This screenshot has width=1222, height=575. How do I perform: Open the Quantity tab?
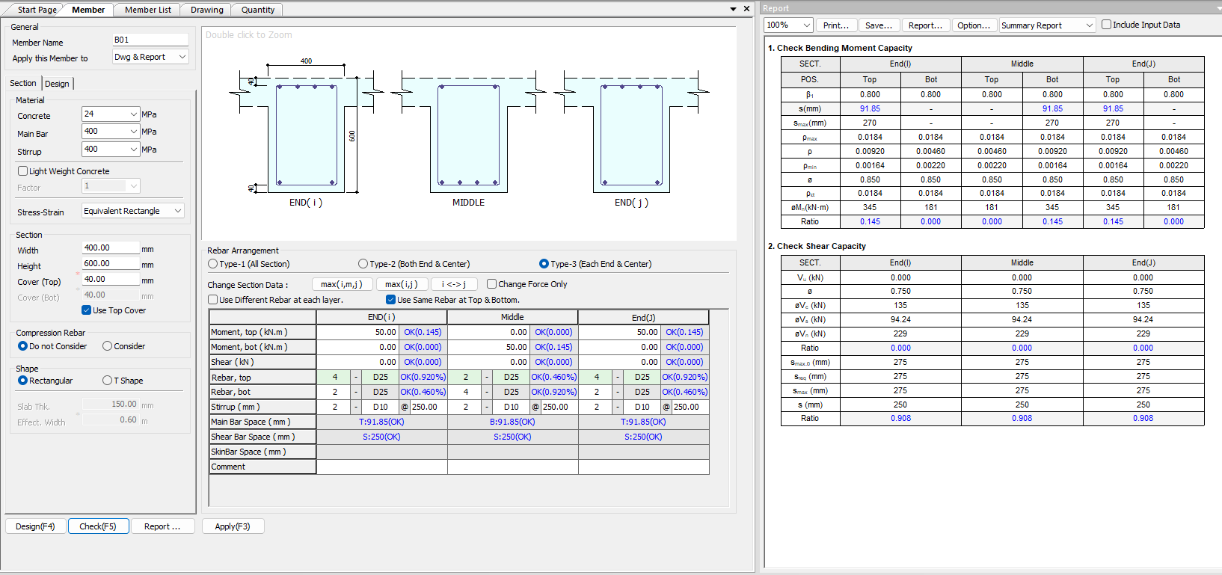257,10
